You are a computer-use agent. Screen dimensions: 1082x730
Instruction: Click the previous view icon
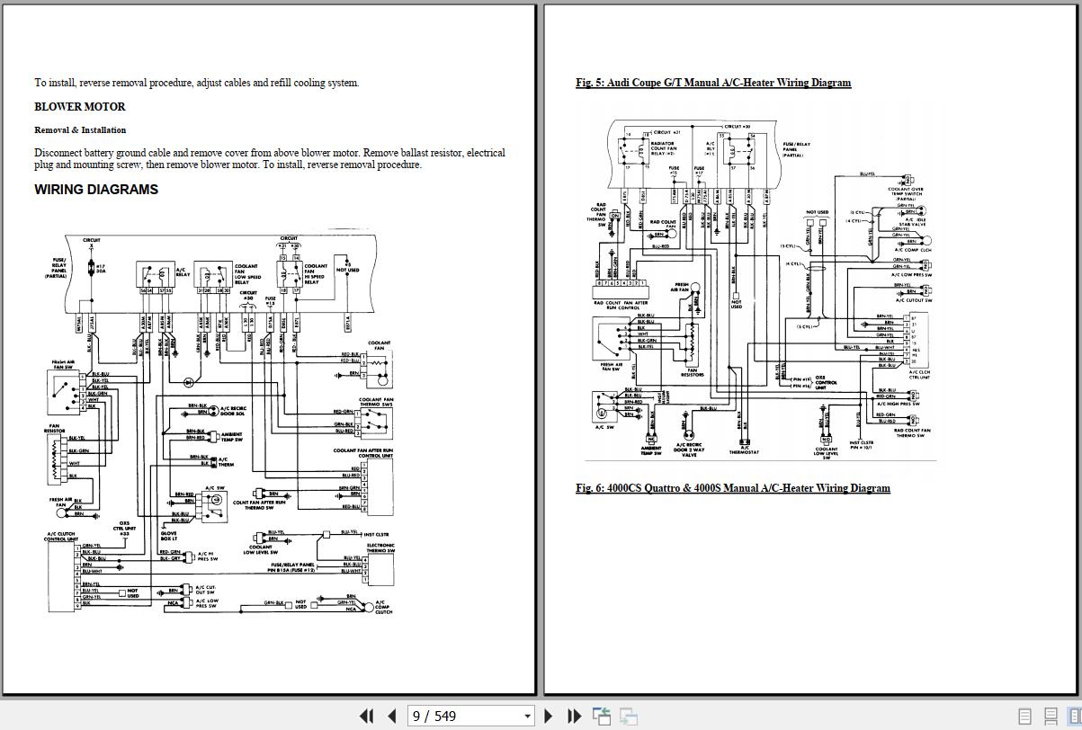[602, 717]
